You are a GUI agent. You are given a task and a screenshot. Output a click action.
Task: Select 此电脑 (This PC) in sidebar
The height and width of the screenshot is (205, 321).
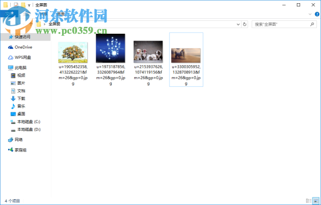pyautogui.click(x=17, y=67)
